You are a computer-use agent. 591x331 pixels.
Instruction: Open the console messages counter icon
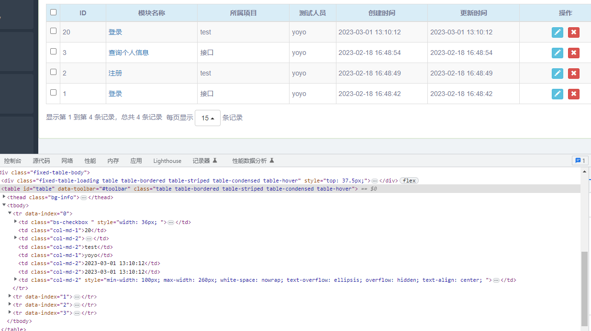[580, 160]
